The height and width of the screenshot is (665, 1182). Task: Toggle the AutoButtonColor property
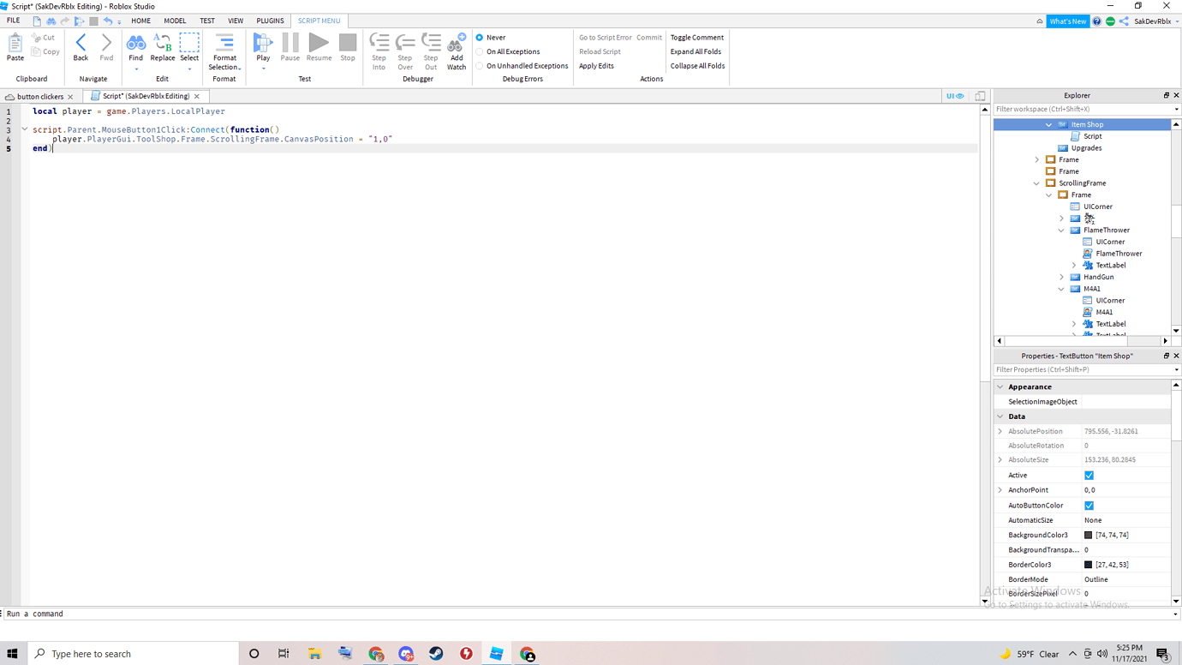point(1089,505)
